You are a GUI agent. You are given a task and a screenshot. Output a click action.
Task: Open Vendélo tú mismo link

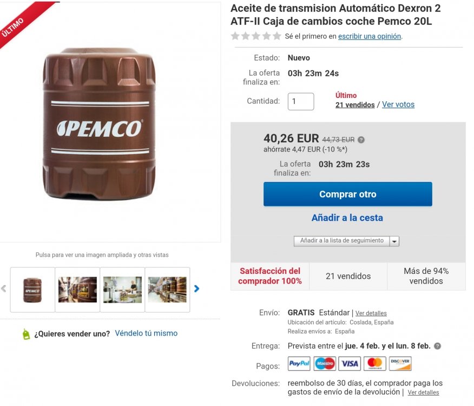tap(146, 333)
